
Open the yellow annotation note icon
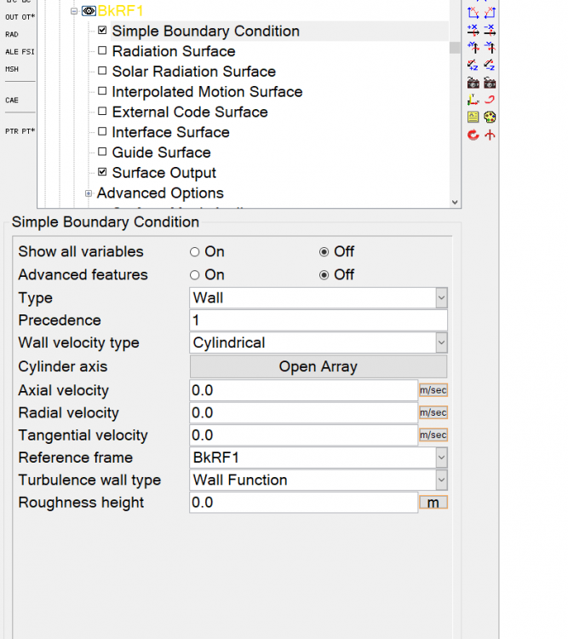click(x=473, y=118)
